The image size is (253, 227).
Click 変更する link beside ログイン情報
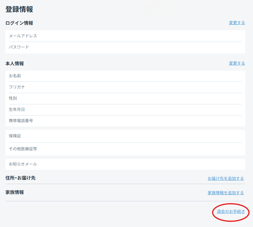(237, 23)
